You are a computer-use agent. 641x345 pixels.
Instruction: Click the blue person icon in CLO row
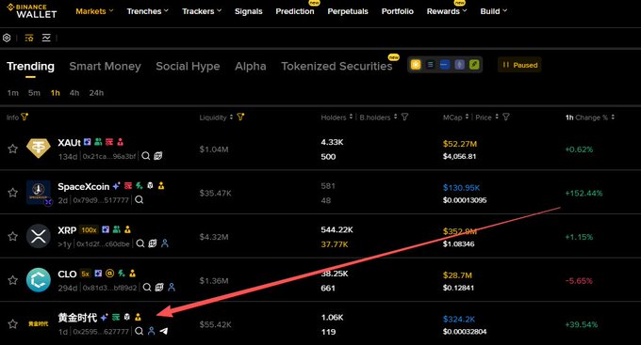pos(172,287)
